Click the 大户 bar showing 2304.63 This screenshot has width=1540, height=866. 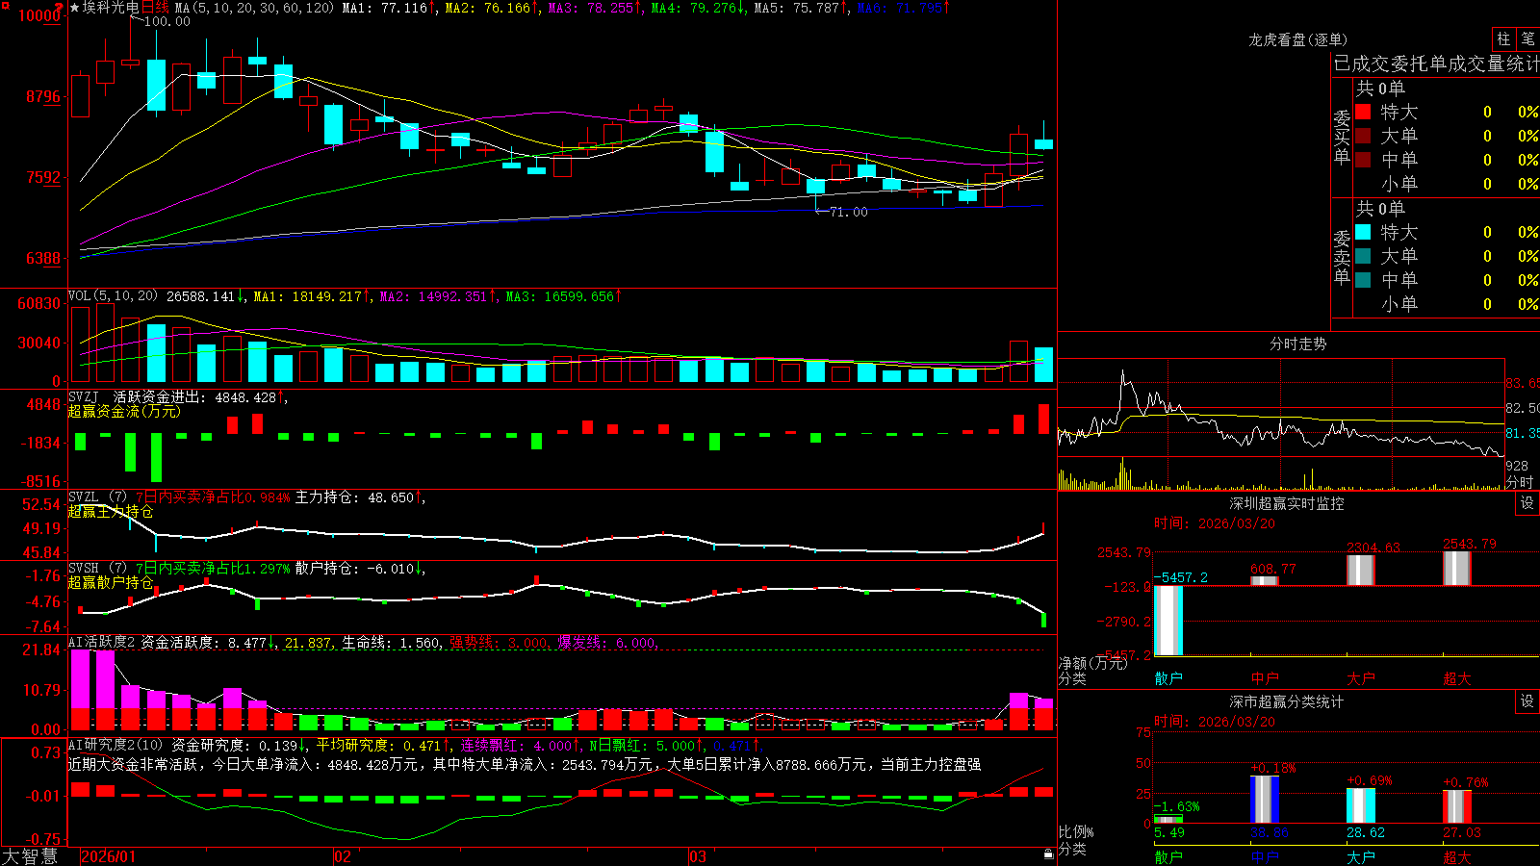click(x=1361, y=570)
